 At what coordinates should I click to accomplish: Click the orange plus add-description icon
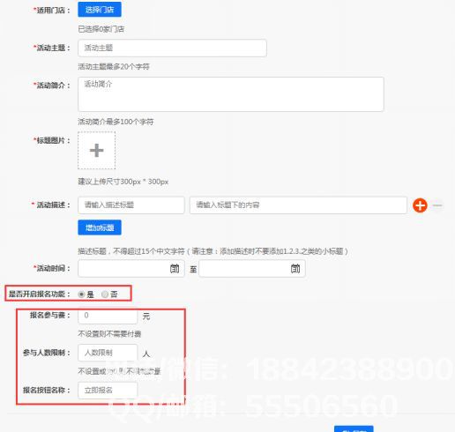(x=420, y=205)
